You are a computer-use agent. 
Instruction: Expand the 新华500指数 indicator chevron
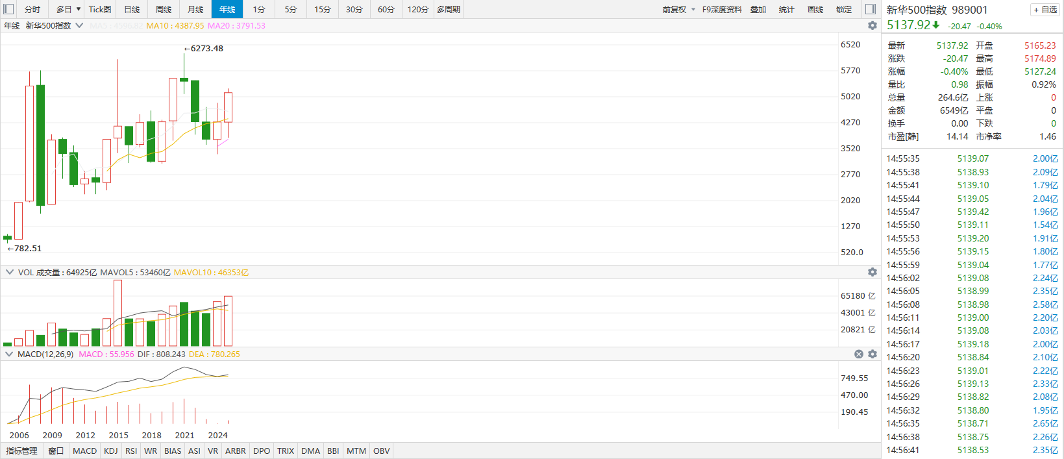(79, 25)
